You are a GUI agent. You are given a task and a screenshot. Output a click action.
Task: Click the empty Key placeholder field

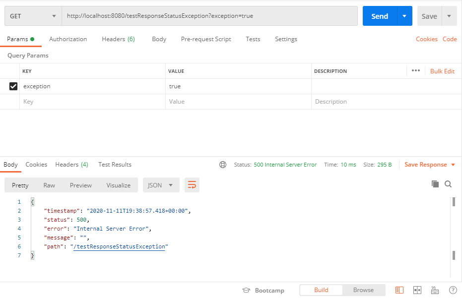[x=92, y=102]
